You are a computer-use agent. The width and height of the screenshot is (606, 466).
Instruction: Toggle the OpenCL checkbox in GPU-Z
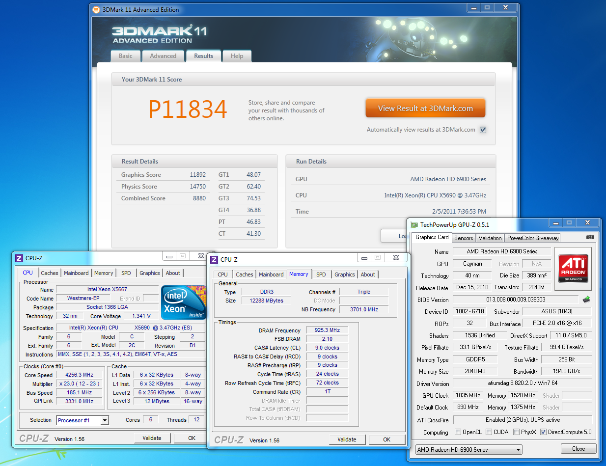pyautogui.click(x=458, y=432)
